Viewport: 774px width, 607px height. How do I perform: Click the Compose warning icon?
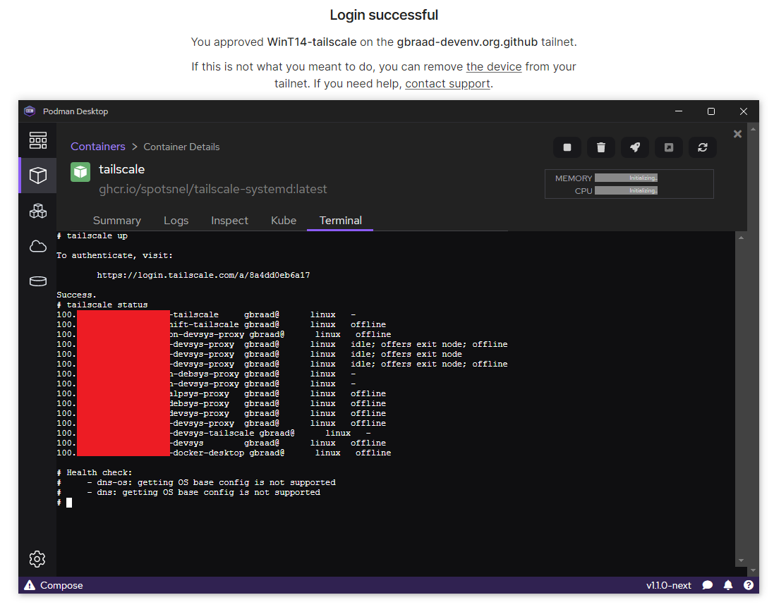30,585
